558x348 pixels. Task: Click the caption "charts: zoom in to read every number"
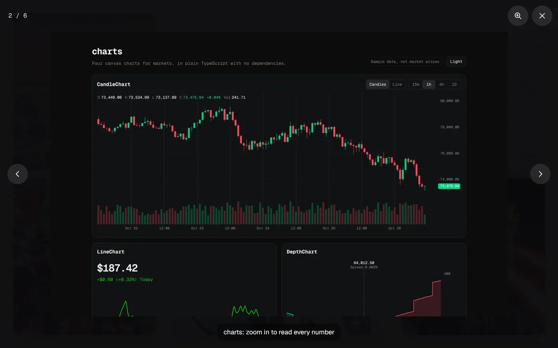coord(279,332)
